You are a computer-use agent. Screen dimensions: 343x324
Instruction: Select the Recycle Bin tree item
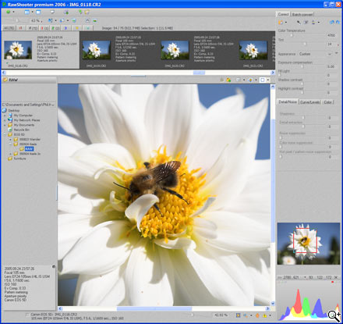[21, 130]
